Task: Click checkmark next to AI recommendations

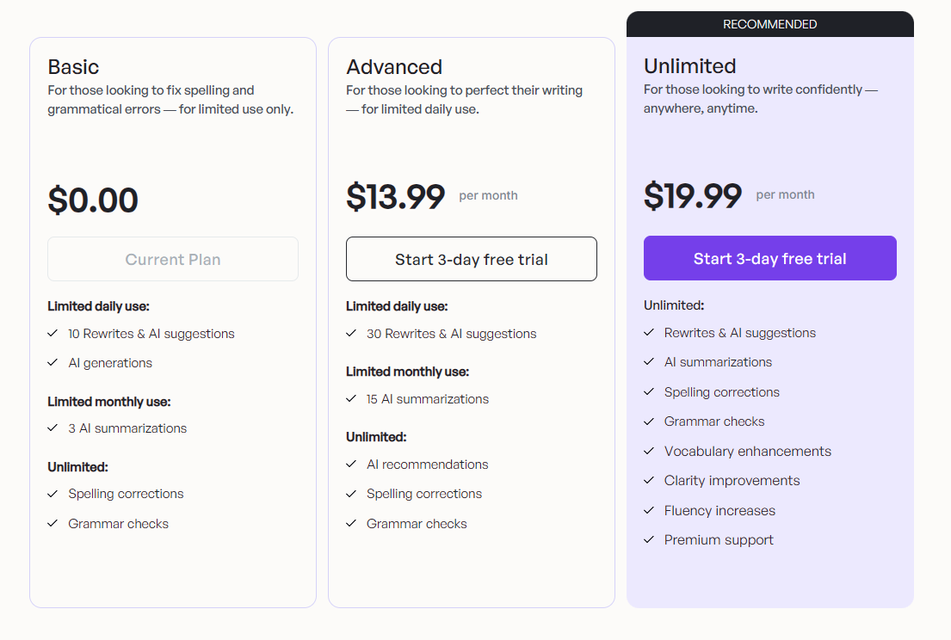Action: [x=351, y=465]
